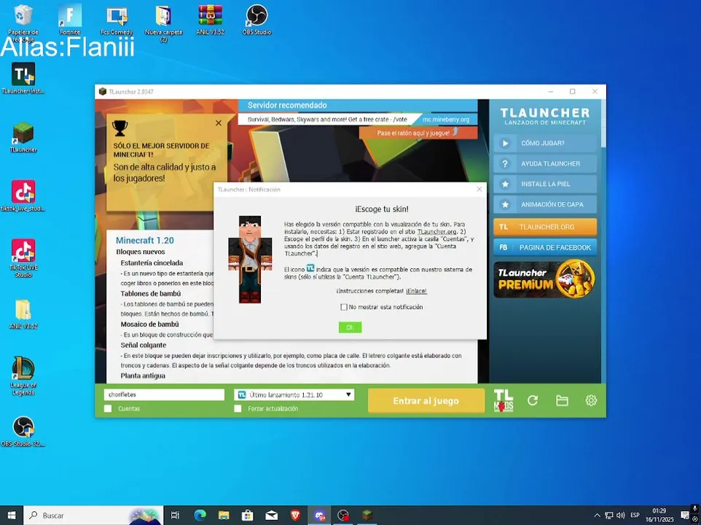The image size is (701, 525).
Task: Click the refresh arrow icon
Action: coord(533,400)
